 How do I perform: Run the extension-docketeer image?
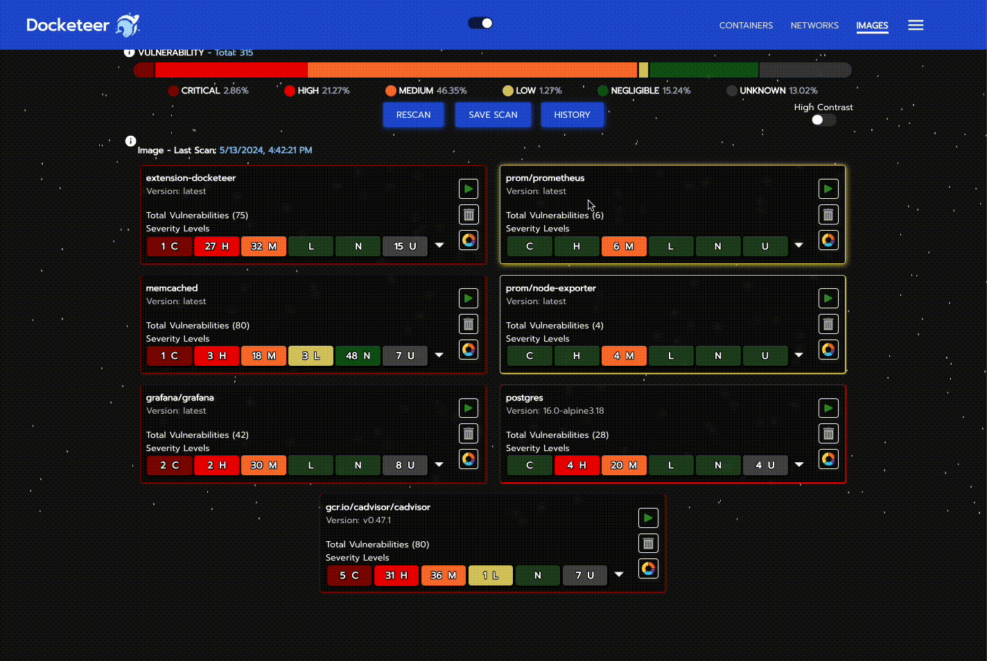click(469, 188)
